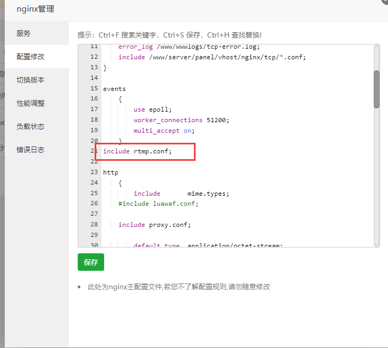Click the editor vertical scrollbar thumb
The height and width of the screenshot is (348, 388).
tap(376, 89)
